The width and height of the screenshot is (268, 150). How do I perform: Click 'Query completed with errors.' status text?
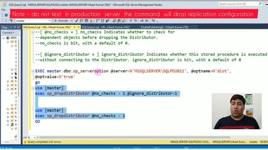44,142
